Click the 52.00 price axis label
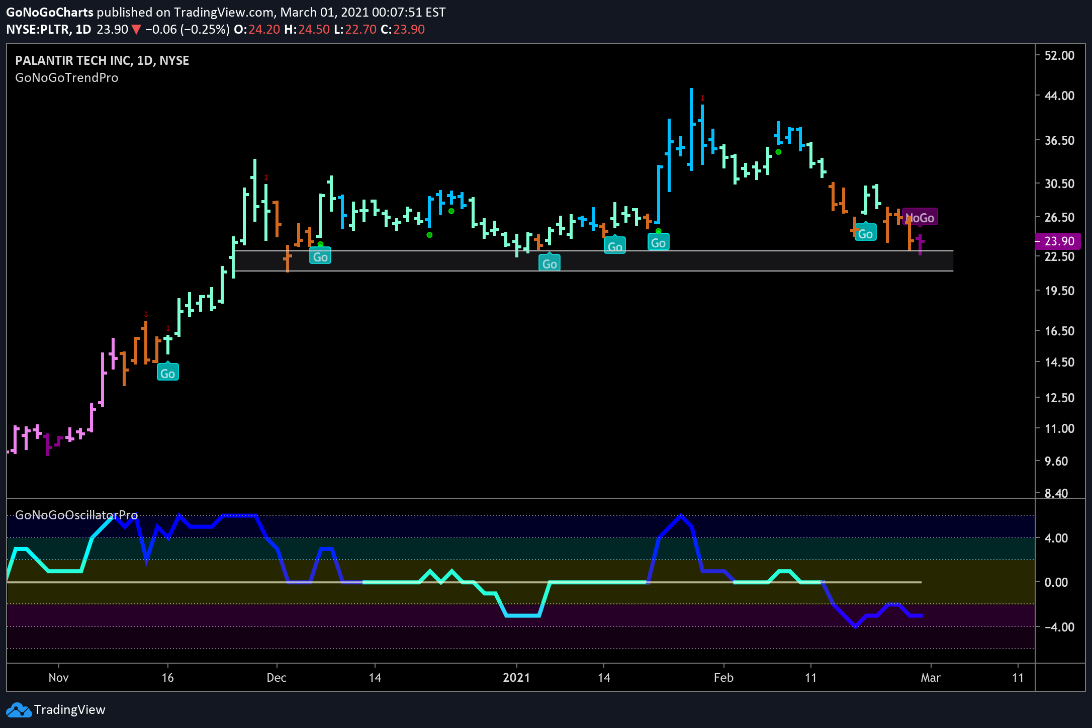The height and width of the screenshot is (728, 1092). point(1059,55)
